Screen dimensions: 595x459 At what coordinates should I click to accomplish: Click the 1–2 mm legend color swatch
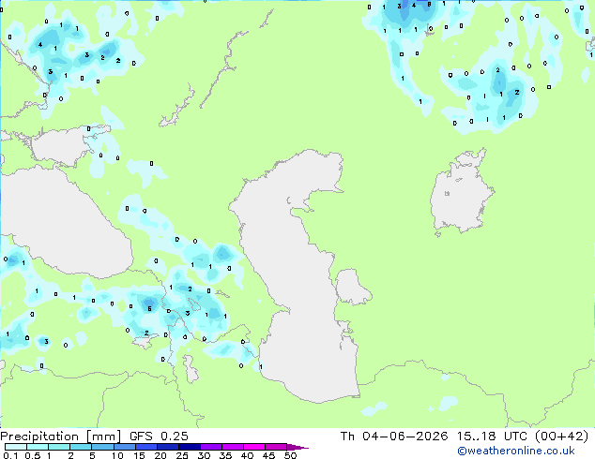click(59, 447)
